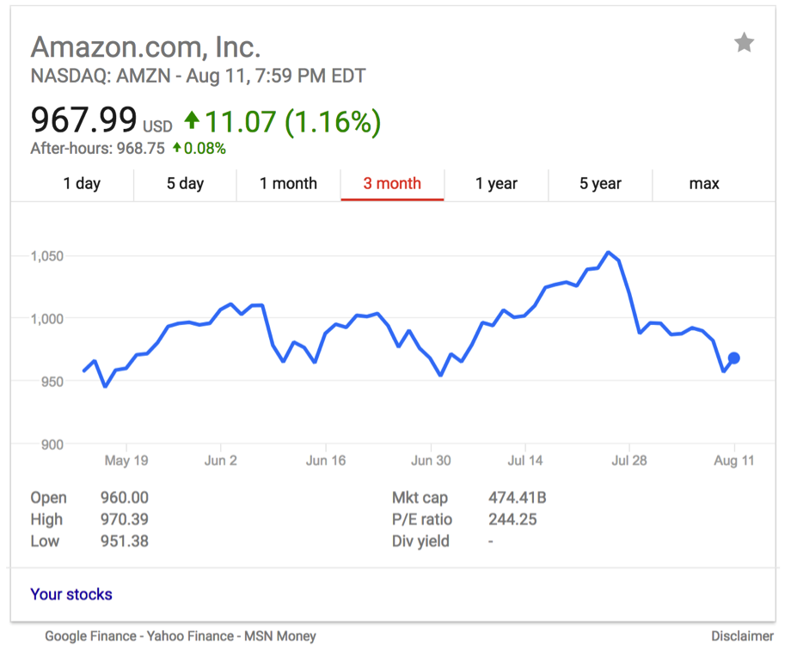Click the May 19 axis date label

(x=126, y=461)
